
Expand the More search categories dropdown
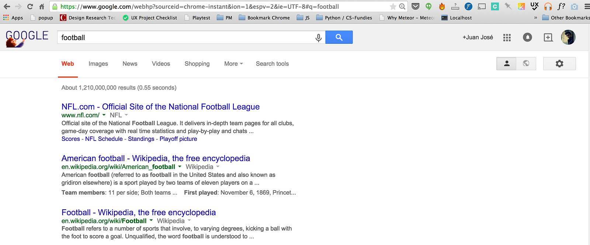coord(233,64)
